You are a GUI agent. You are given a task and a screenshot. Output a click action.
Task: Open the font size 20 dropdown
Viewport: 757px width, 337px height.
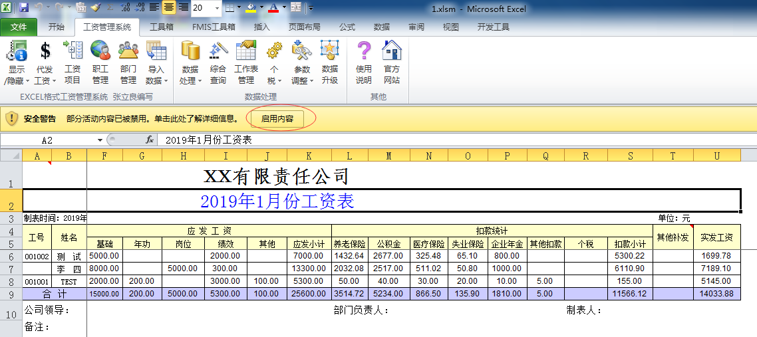[218, 9]
